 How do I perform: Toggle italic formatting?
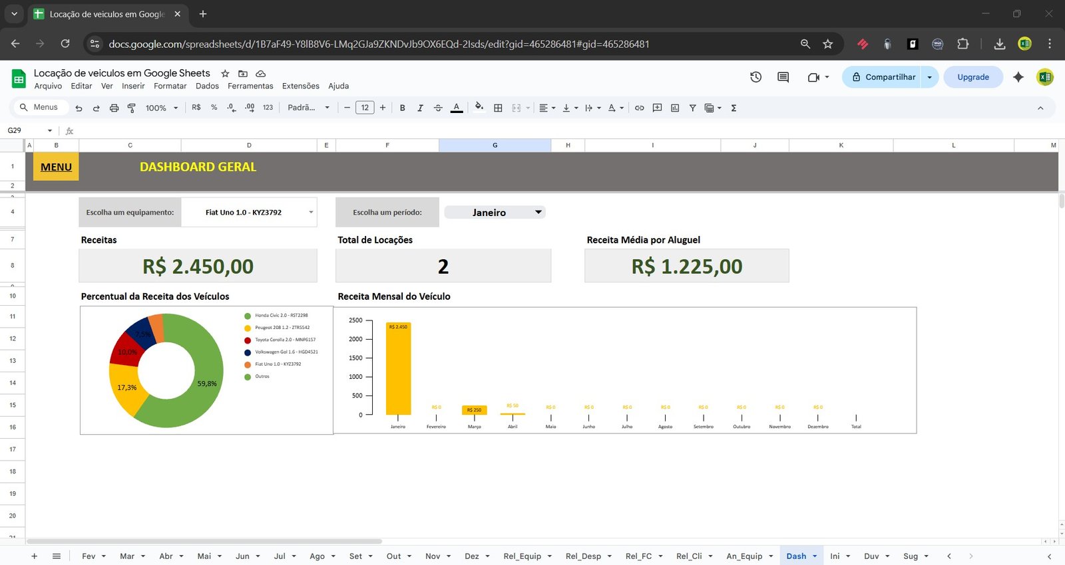[x=420, y=108]
